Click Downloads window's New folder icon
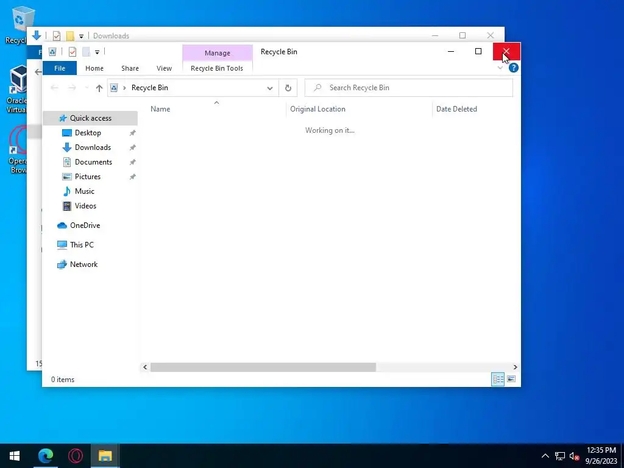Viewport: 624px width, 468px height. (x=70, y=36)
